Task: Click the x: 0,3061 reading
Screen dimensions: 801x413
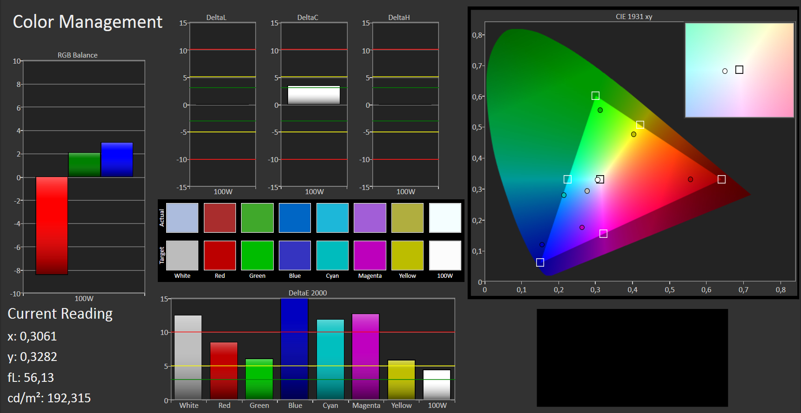Action: (32, 336)
